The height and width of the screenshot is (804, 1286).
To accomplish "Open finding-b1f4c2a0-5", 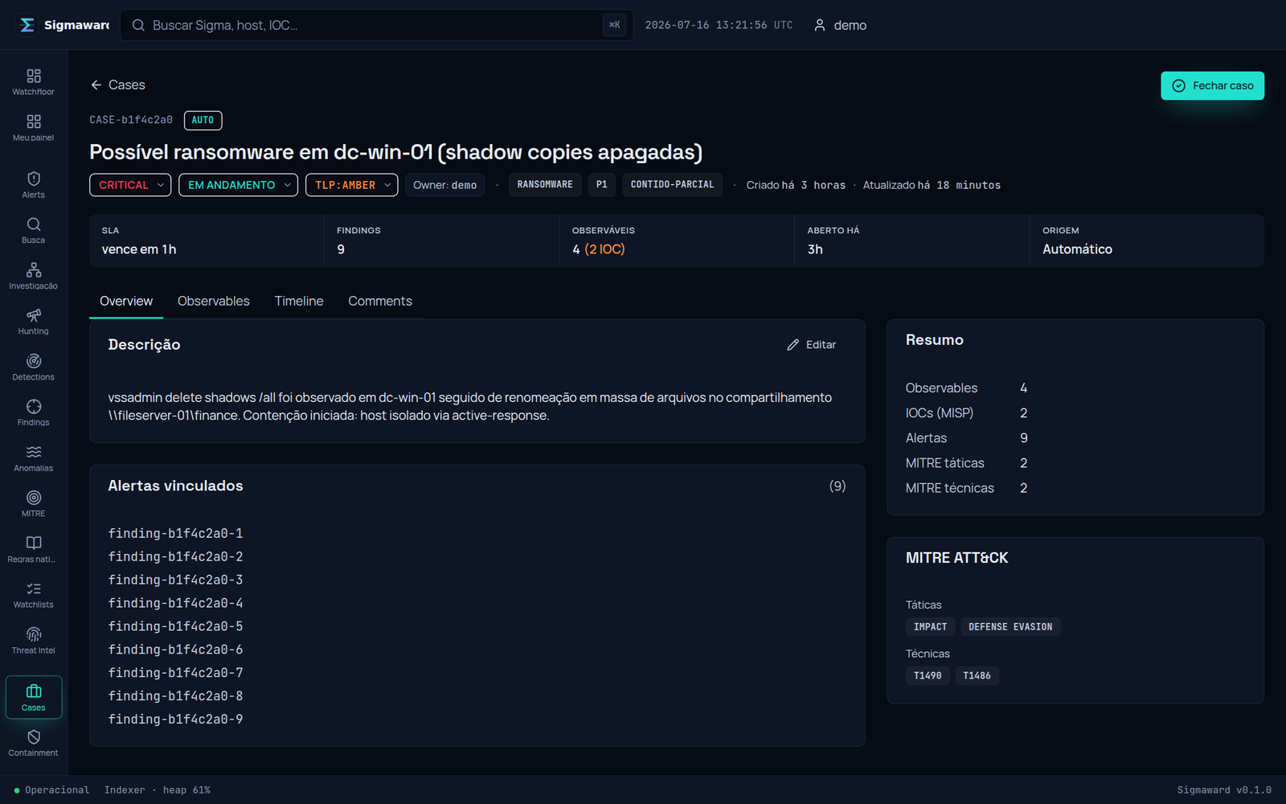I will click(x=176, y=627).
